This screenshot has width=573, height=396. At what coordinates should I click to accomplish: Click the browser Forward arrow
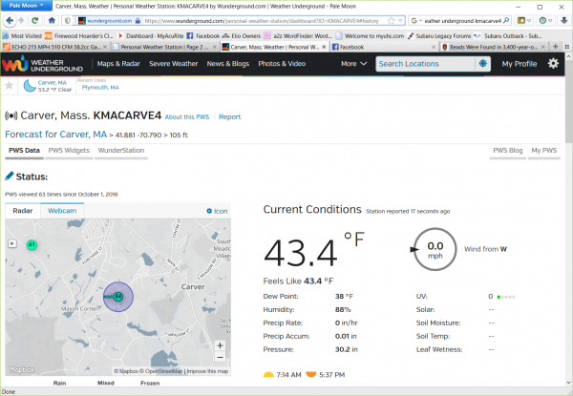pyautogui.click(x=21, y=20)
